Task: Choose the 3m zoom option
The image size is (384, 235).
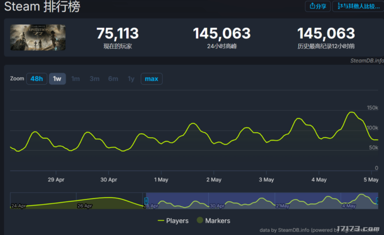Action: pyautogui.click(x=94, y=79)
